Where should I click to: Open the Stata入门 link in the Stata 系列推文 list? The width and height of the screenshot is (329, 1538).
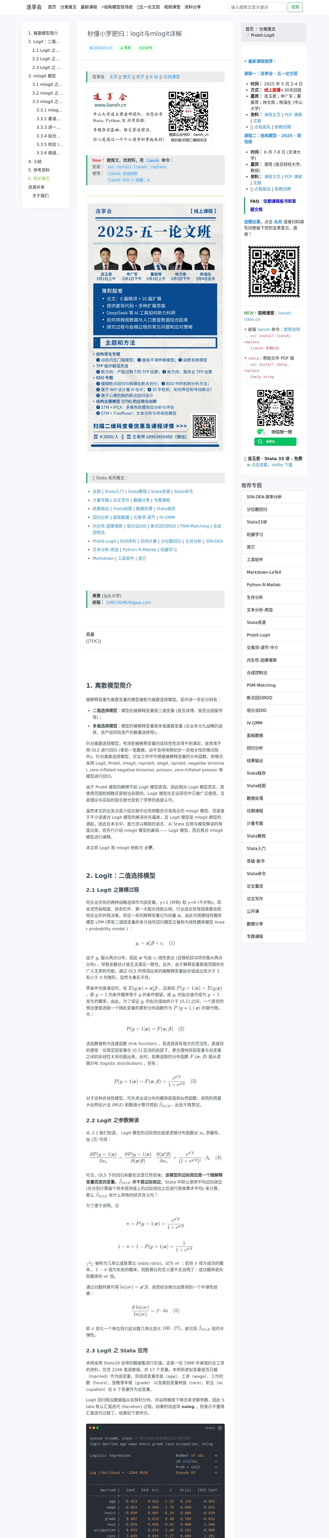(x=115, y=491)
